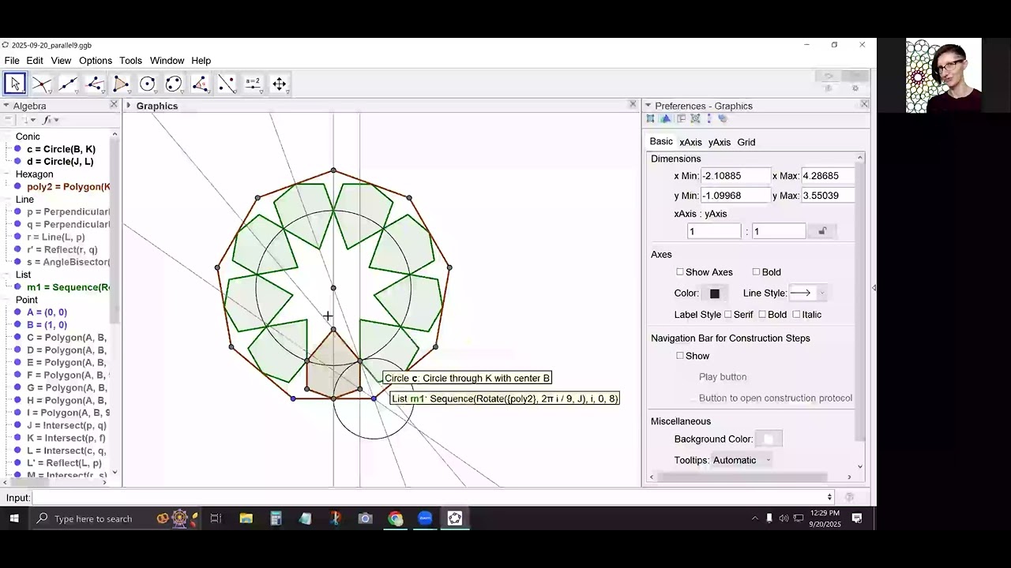Click the y Max value field

point(828,196)
